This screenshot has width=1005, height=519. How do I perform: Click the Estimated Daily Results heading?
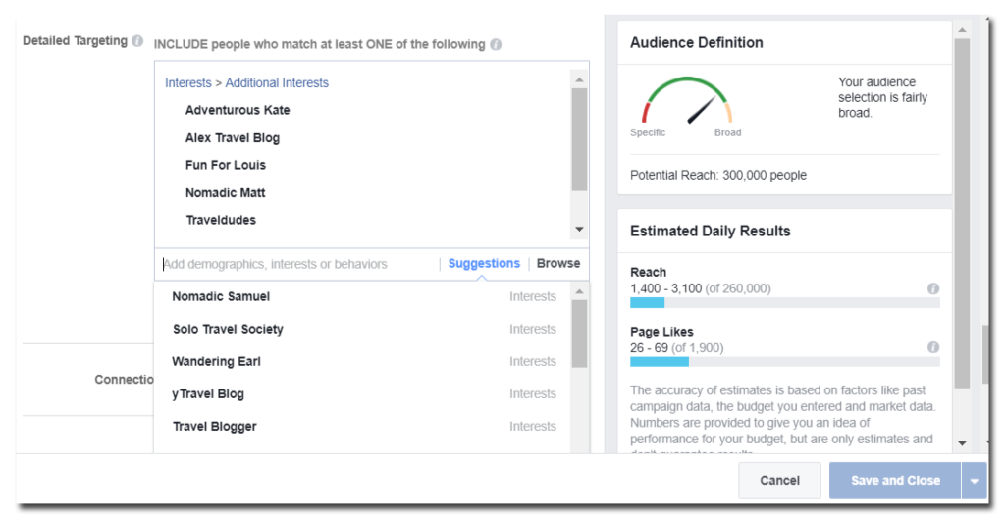[x=711, y=232]
